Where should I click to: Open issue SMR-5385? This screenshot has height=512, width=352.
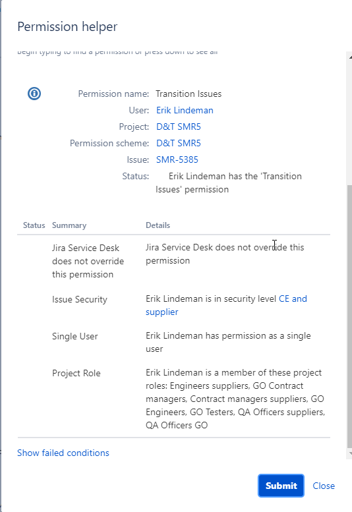click(177, 159)
